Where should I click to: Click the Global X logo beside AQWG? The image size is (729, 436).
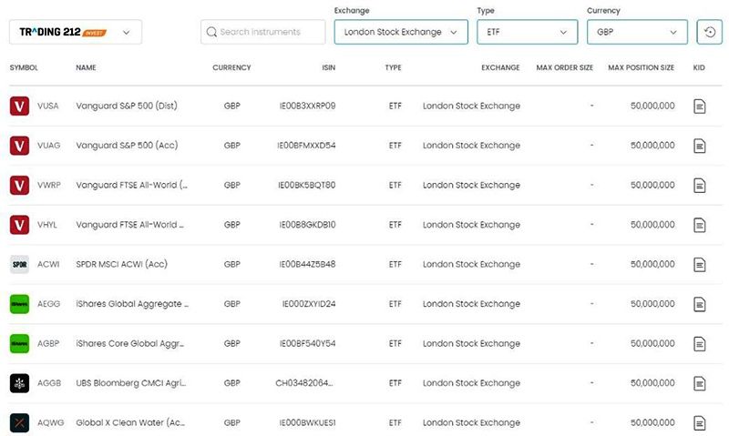[x=19, y=422]
